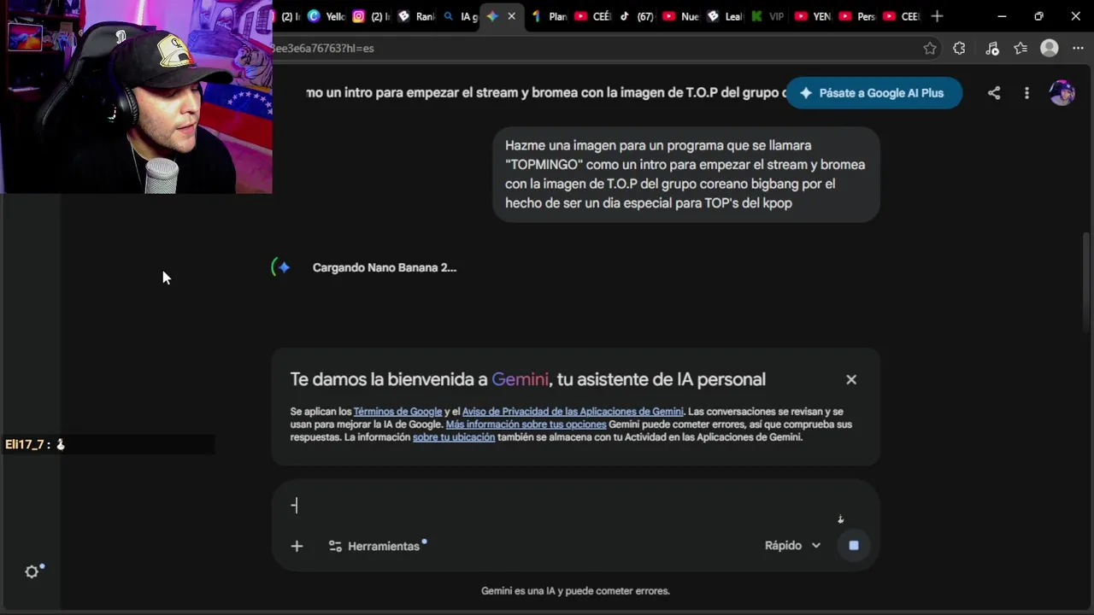
Task: Click the streamer webcam overlay
Action: (137, 97)
